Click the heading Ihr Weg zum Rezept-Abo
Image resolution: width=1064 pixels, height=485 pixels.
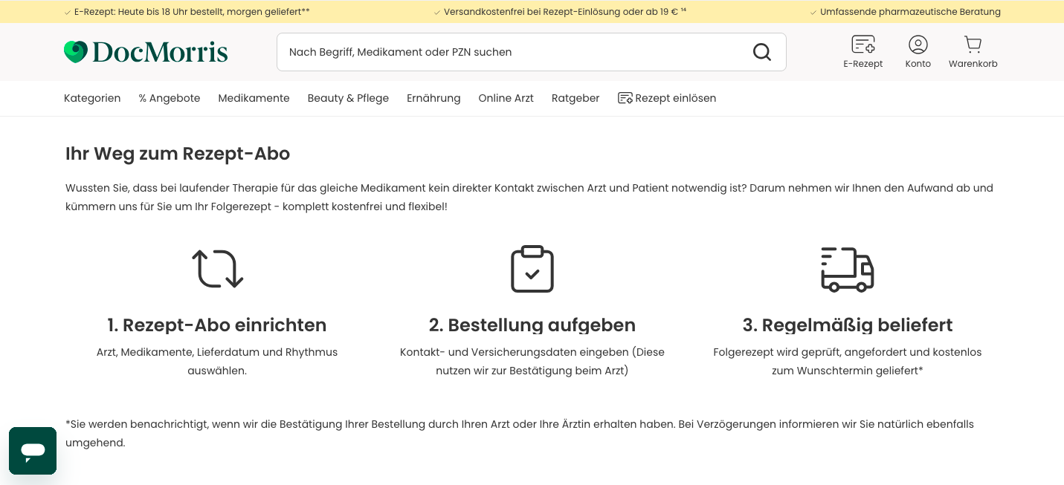[178, 154]
